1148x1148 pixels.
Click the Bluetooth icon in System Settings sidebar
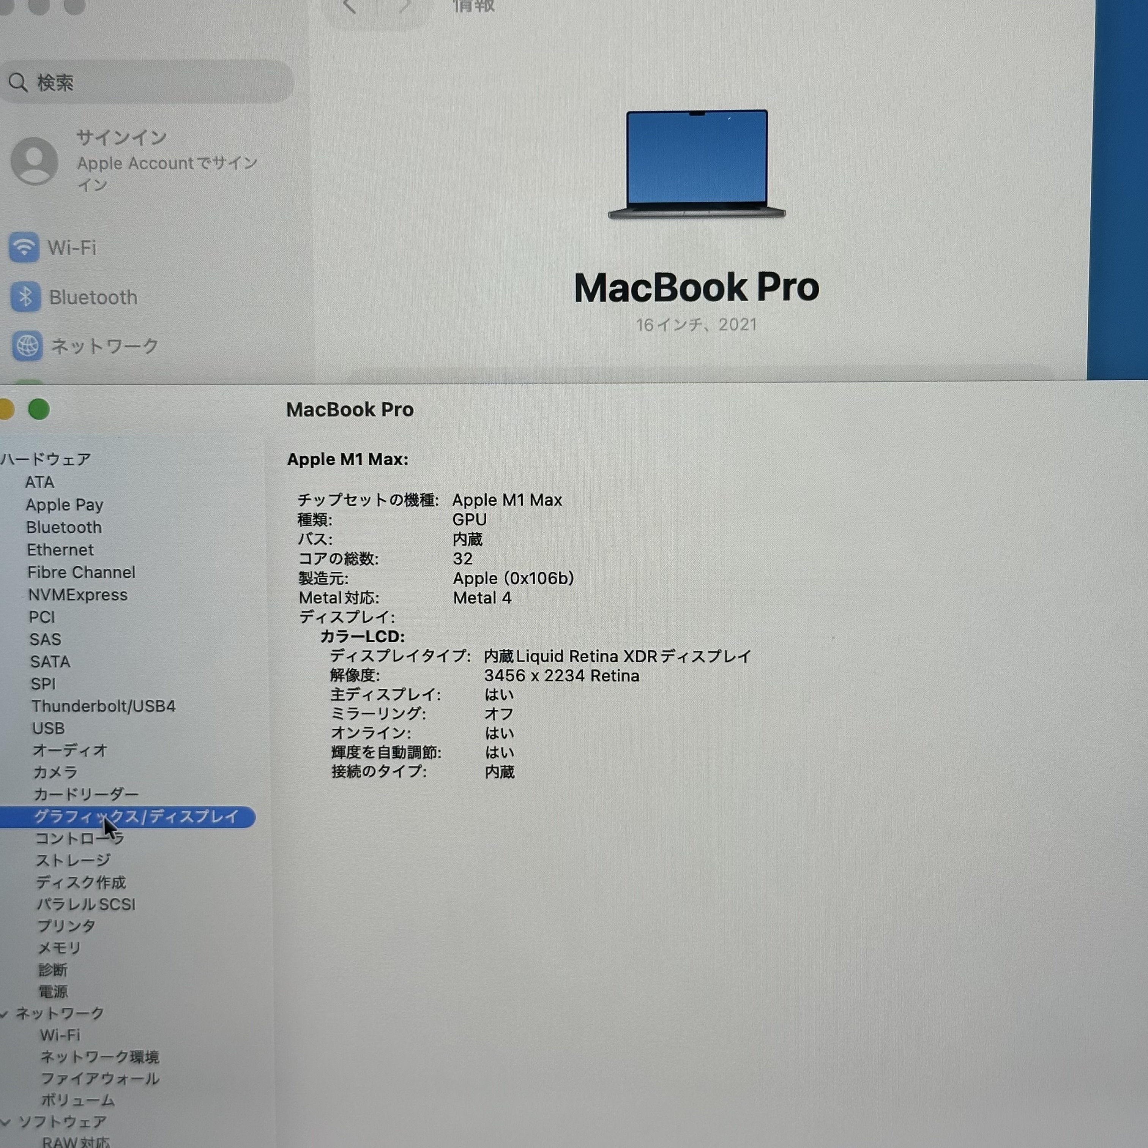(x=25, y=296)
